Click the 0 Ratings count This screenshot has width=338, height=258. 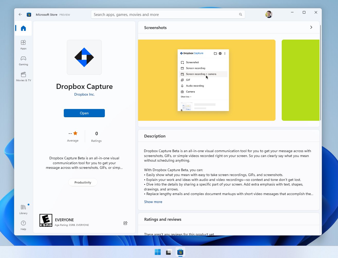click(x=96, y=136)
